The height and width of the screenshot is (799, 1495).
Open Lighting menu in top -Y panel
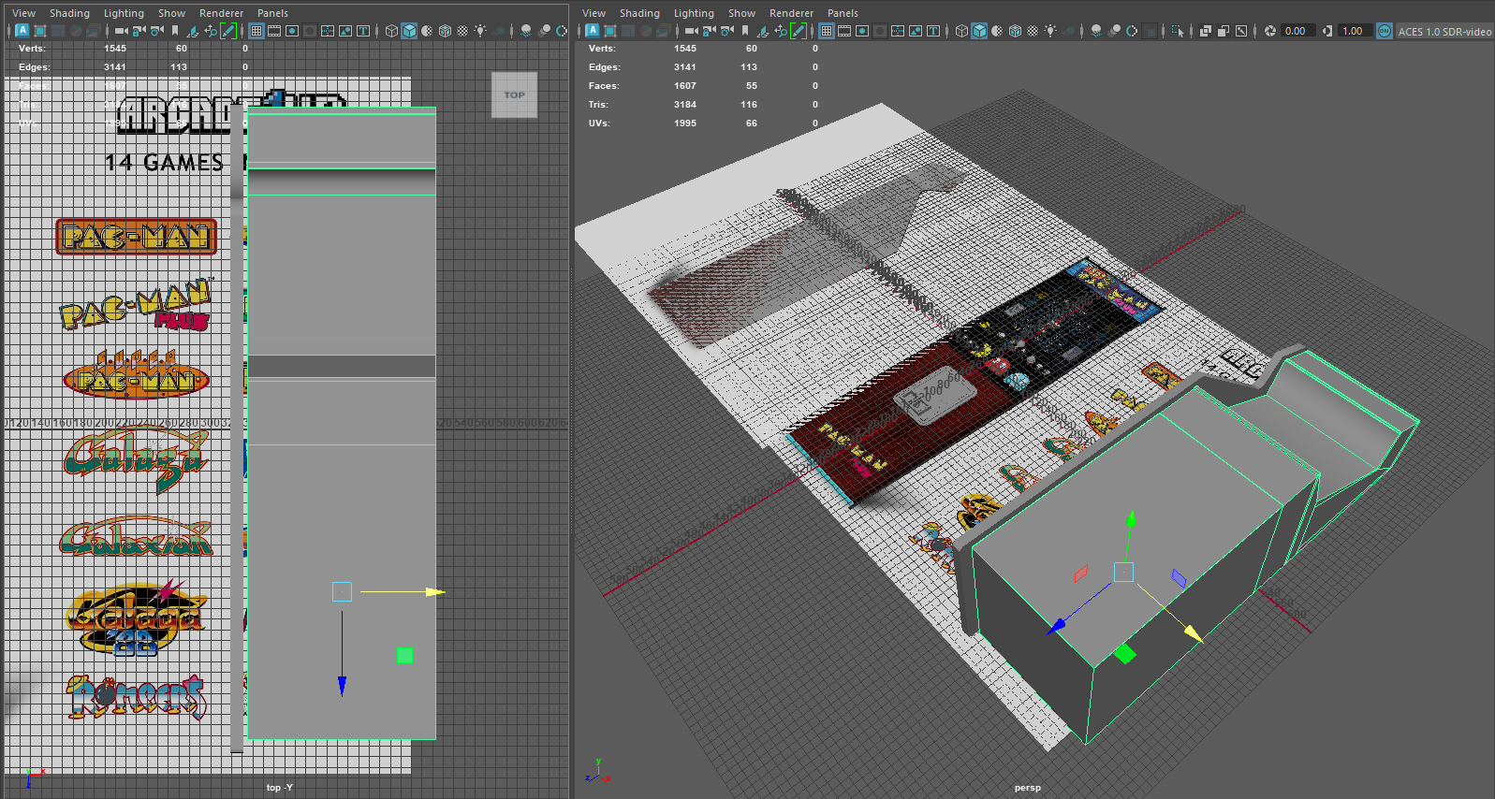[124, 13]
